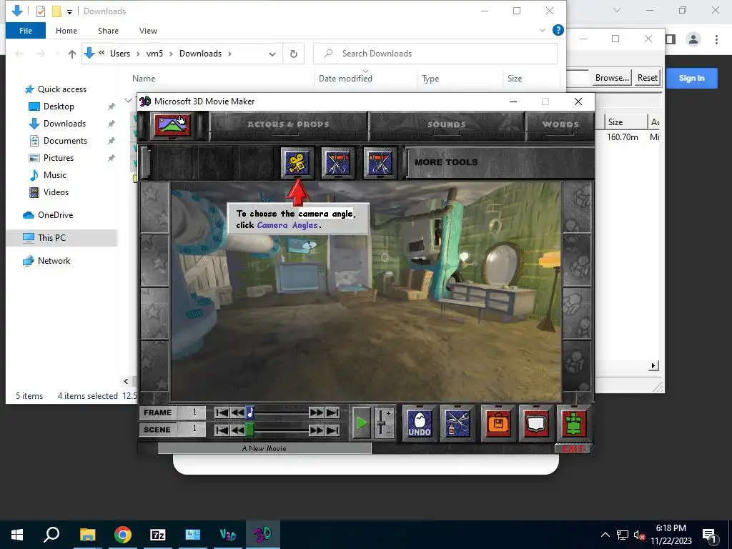The width and height of the screenshot is (732, 549).
Task: Open the cut, copy, paste scissors tool
Action: 457,423
